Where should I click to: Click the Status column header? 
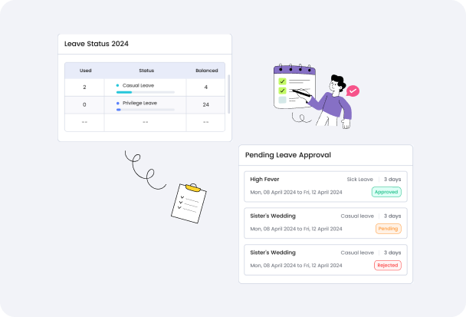pyautogui.click(x=146, y=70)
